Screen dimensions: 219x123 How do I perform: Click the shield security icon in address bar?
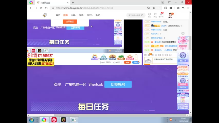(53, 8)
